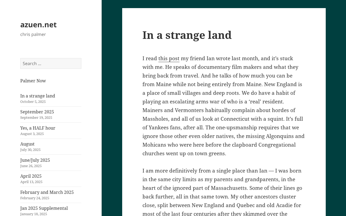Click the October 5, 2025 date

coord(33,102)
